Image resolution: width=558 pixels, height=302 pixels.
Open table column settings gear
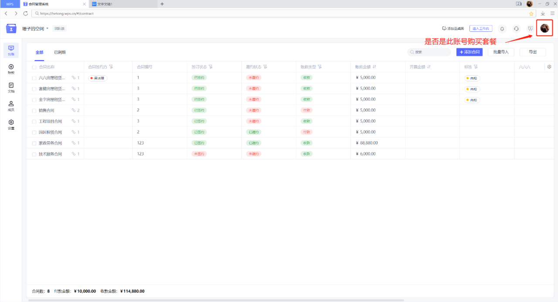coord(549,67)
